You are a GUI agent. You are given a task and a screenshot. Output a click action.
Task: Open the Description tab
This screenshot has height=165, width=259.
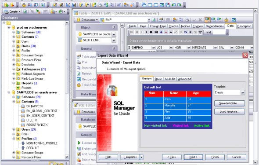coord(244,26)
